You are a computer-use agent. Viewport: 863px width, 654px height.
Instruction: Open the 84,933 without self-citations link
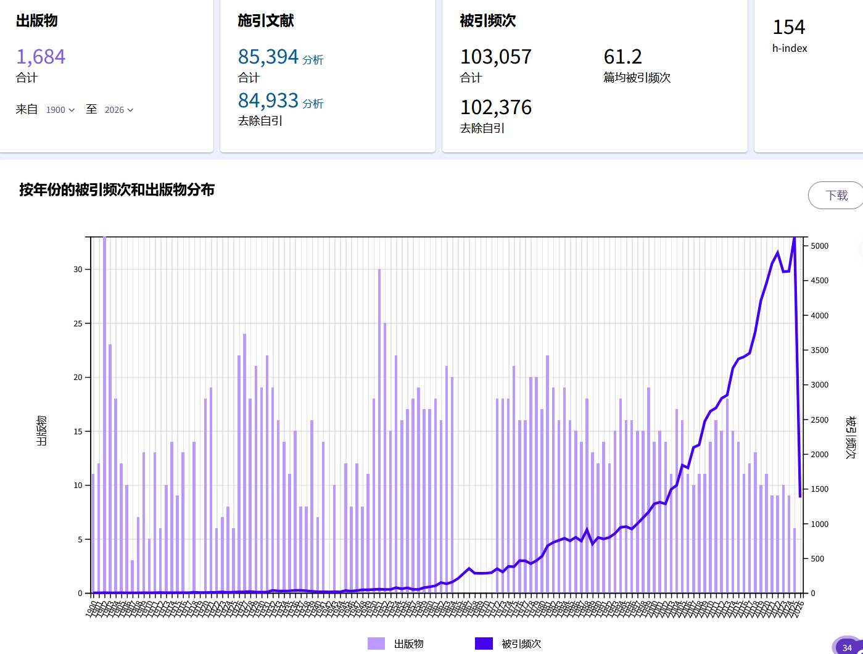268,101
